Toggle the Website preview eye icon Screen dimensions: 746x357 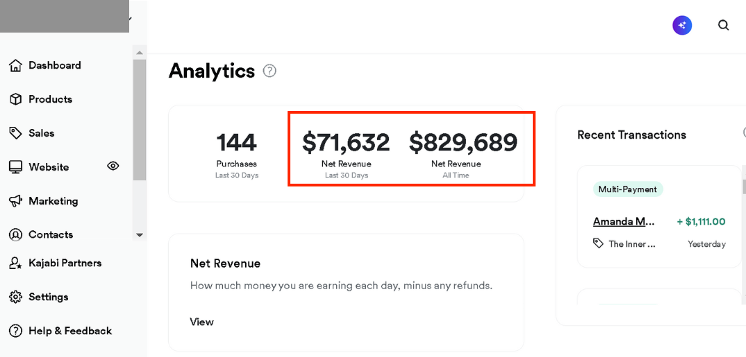(113, 166)
